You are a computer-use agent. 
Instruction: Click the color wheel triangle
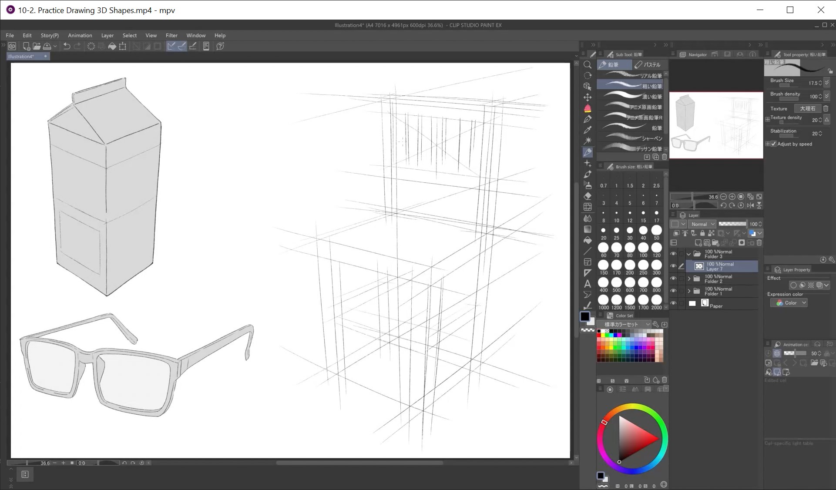click(x=637, y=438)
